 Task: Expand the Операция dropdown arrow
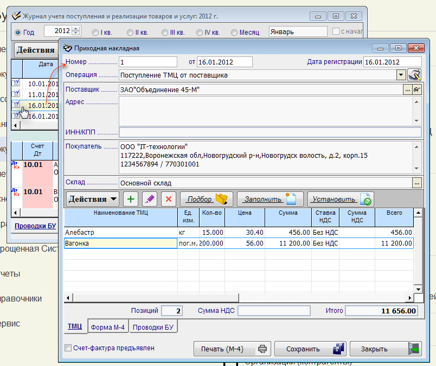tap(401, 75)
